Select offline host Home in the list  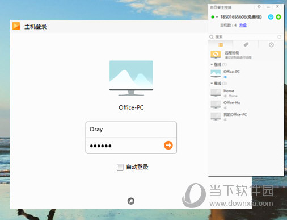point(246,93)
